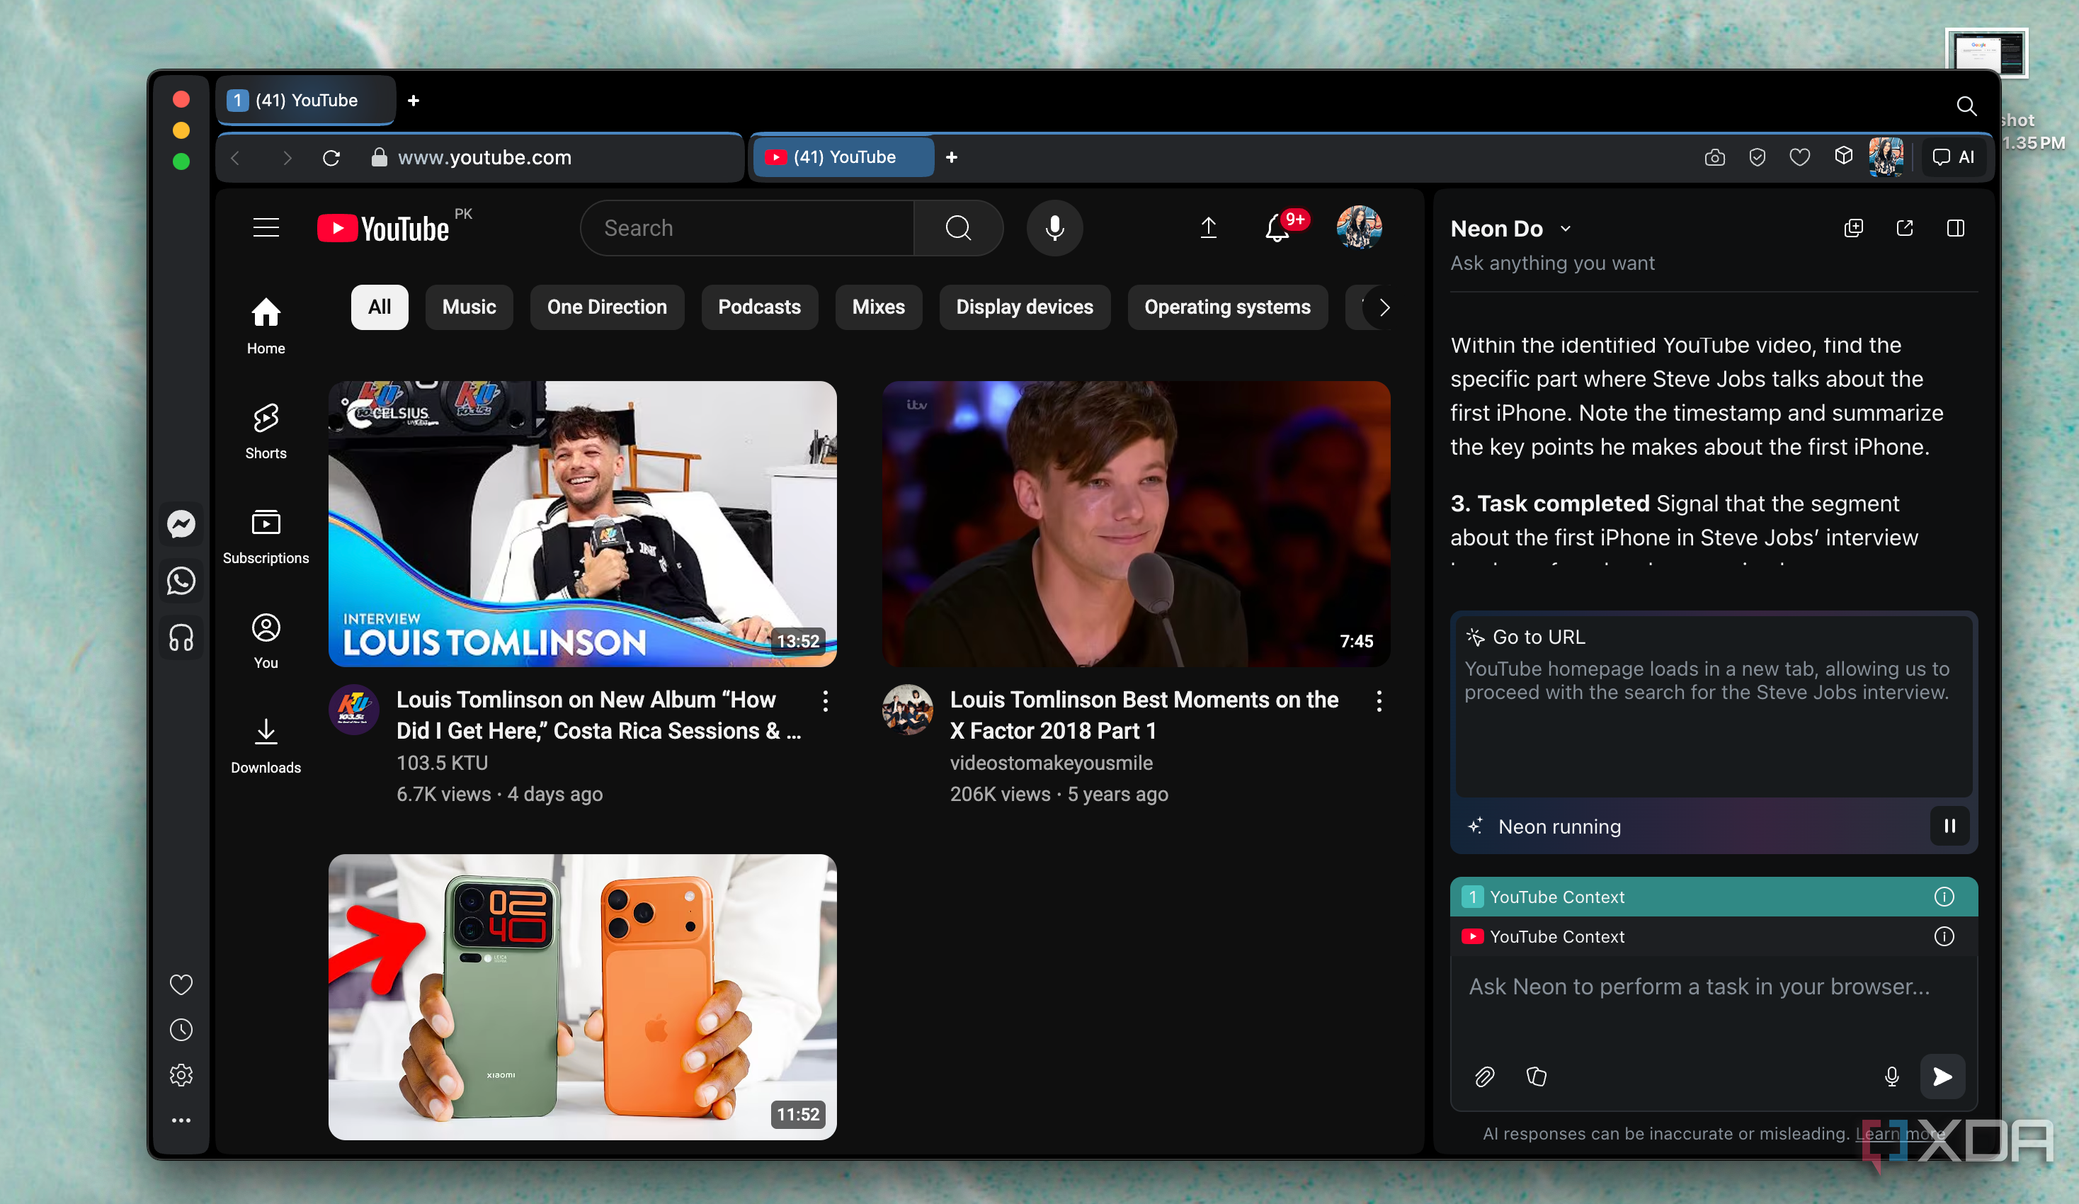The width and height of the screenshot is (2079, 1204).
Task: Open Messenger in the Opera sidebar
Action: pos(181,524)
